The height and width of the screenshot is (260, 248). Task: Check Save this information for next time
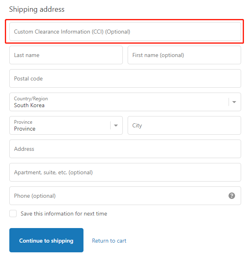[x=13, y=213]
